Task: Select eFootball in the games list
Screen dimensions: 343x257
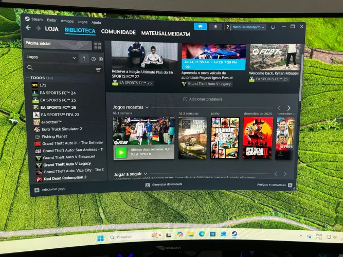Action: (x=51, y=122)
